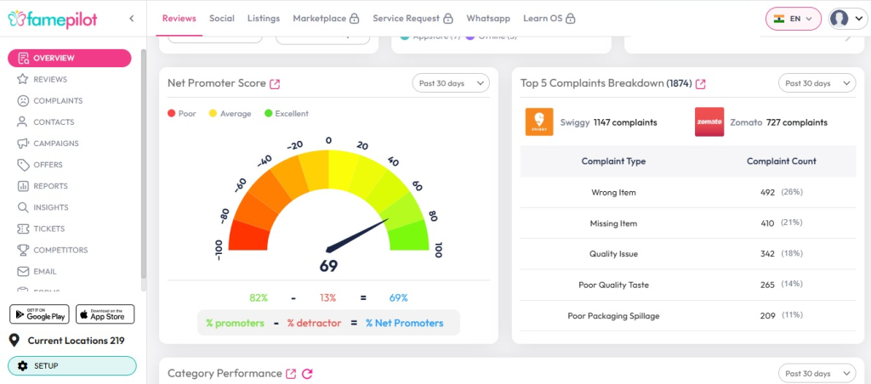
Task: Switch to the Social tab
Action: [222, 19]
